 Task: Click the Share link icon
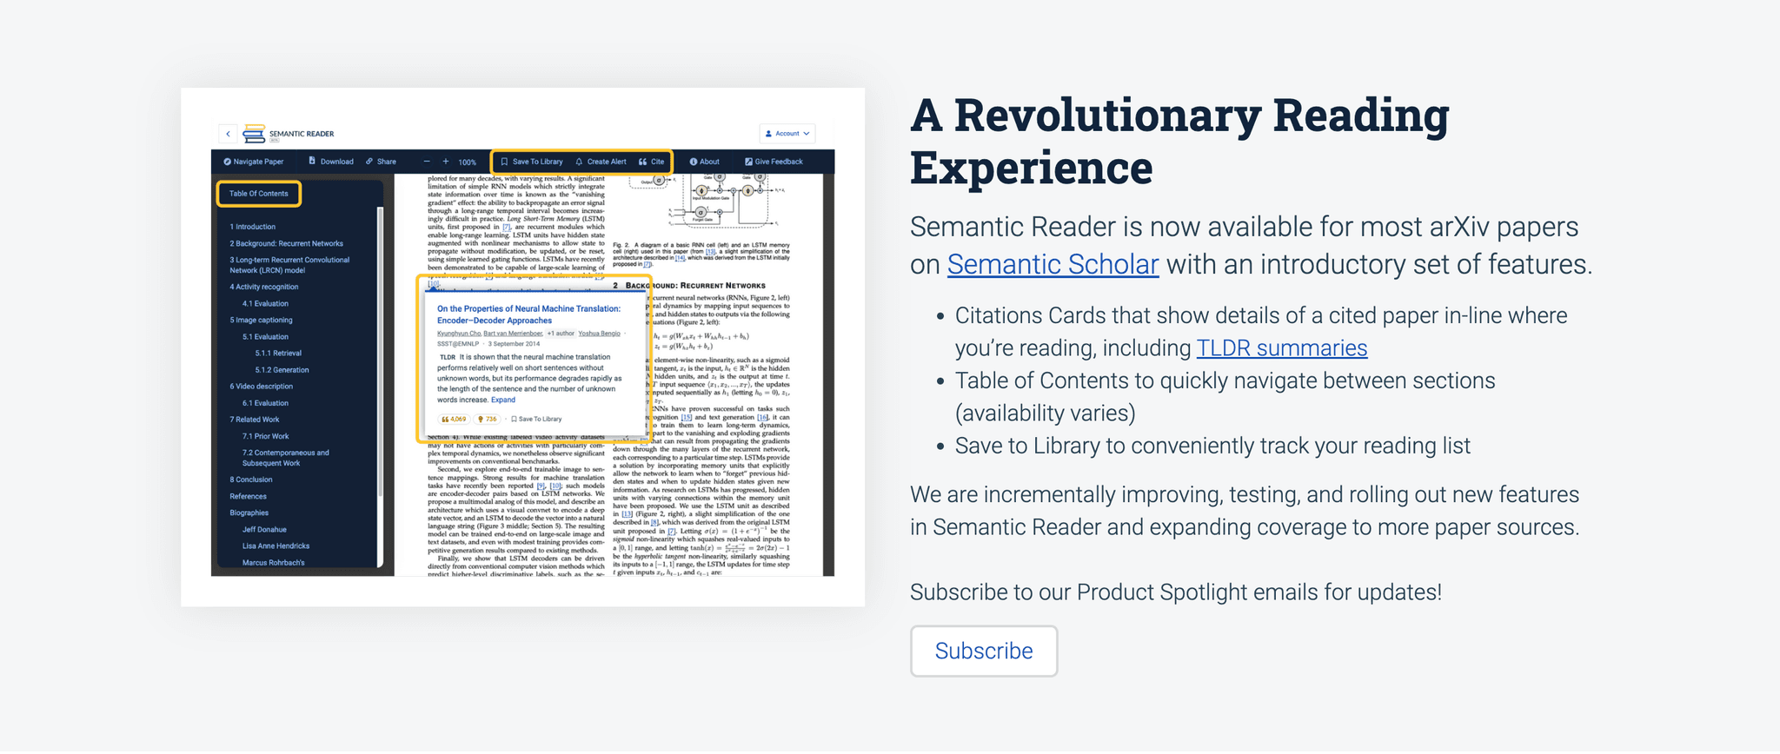(368, 162)
